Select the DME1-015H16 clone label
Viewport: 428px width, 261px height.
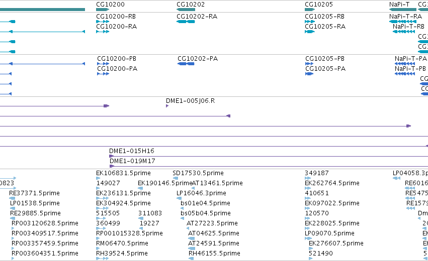tap(132, 151)
